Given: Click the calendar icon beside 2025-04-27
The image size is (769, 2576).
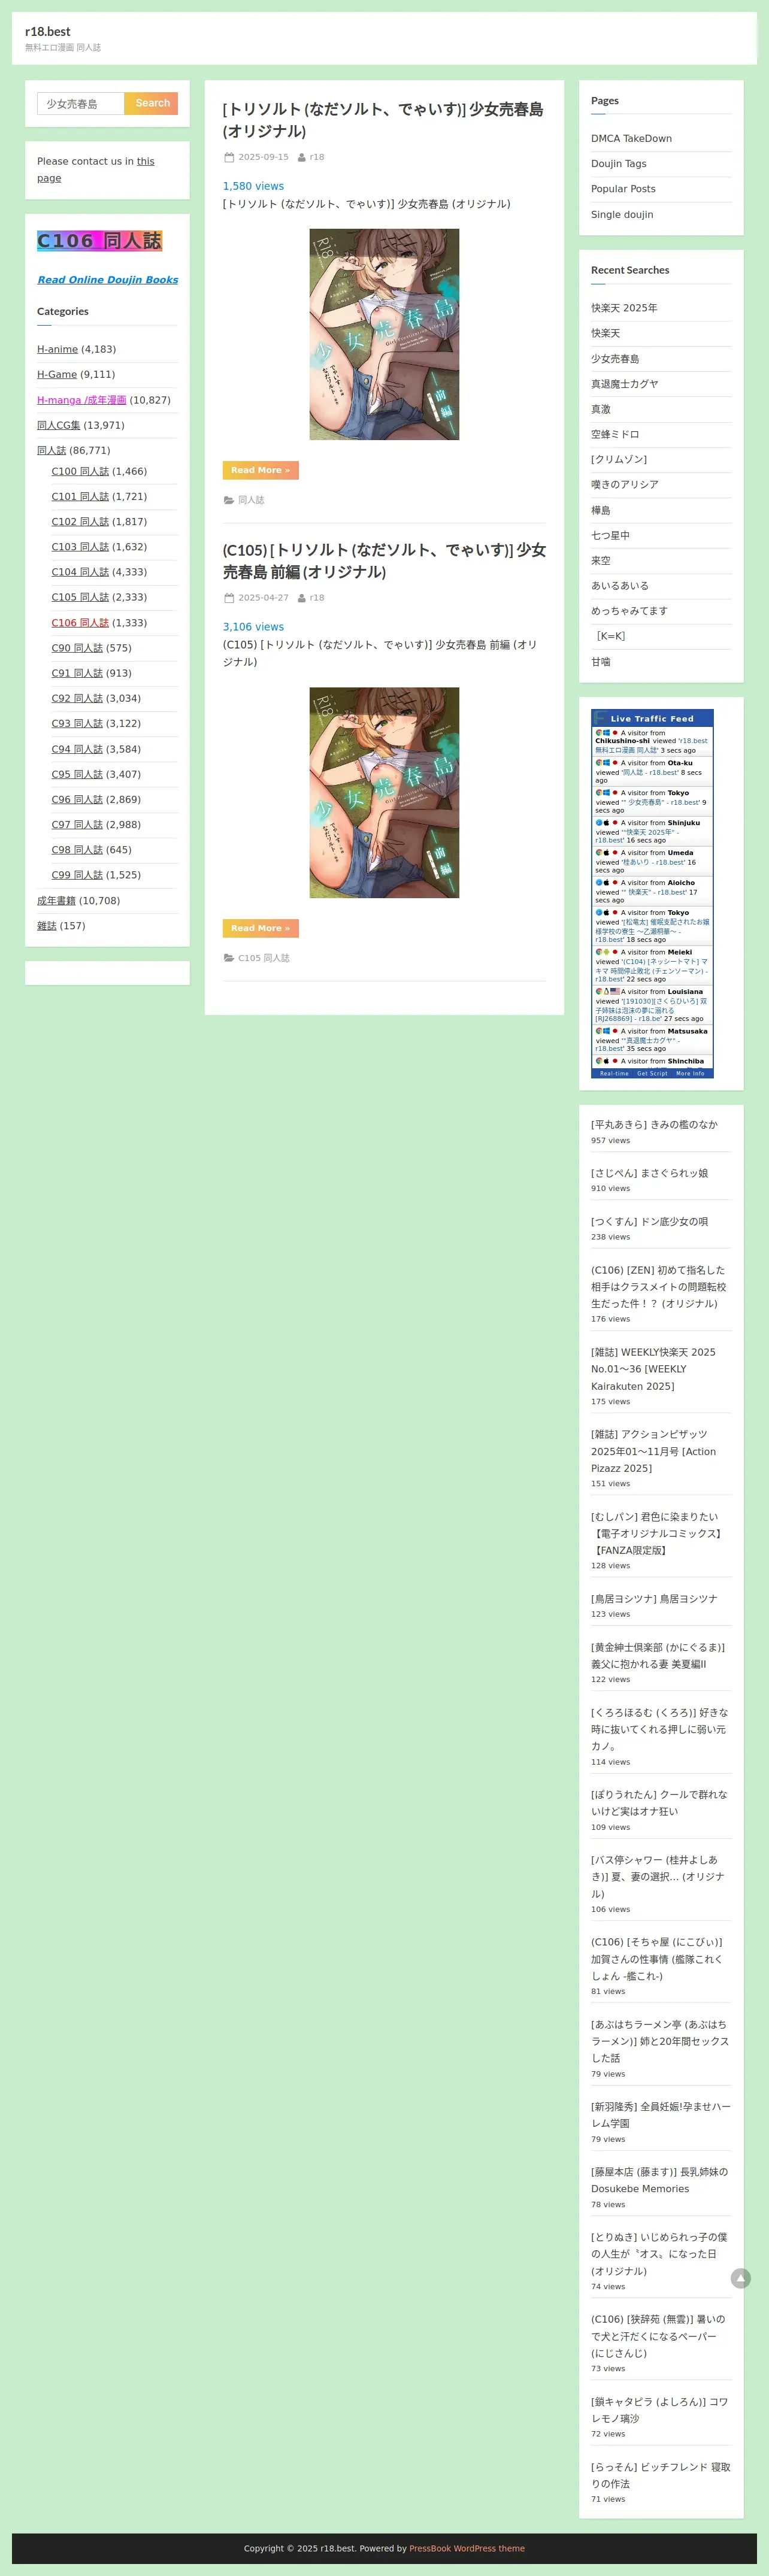Looking at the screenshot, I should [229, 598].
